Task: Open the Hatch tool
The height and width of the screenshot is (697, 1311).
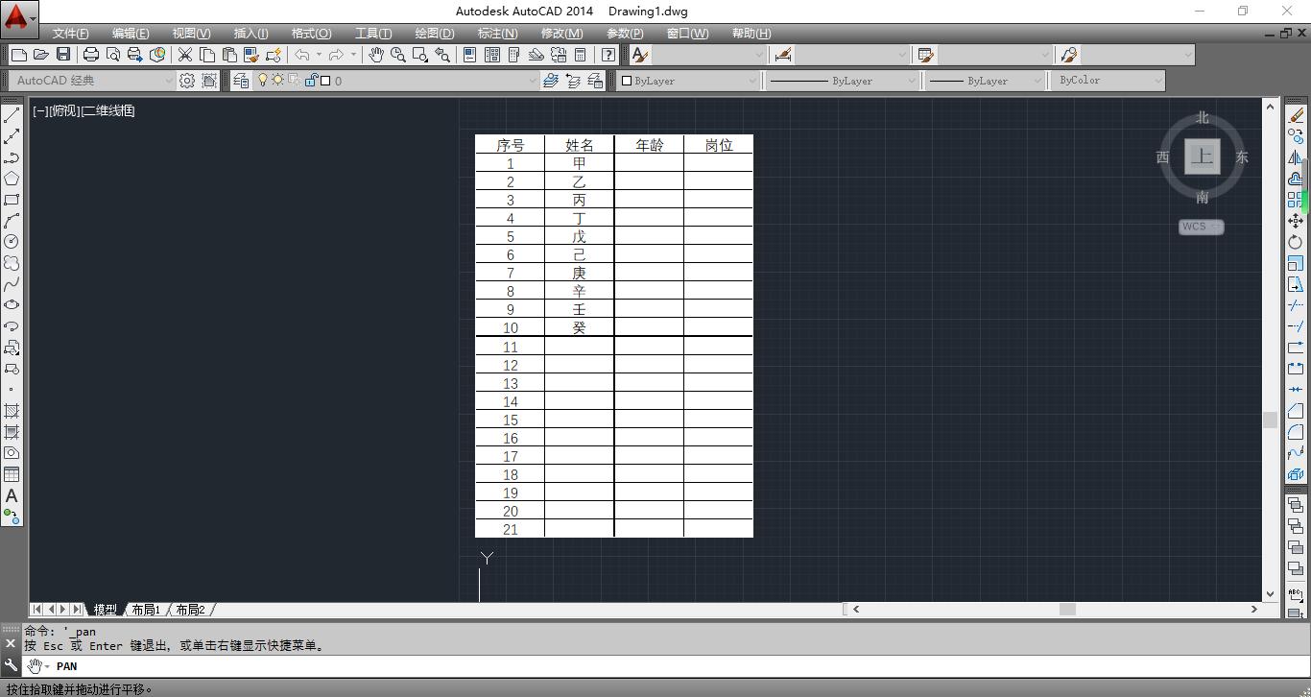Action: [12, 411]
